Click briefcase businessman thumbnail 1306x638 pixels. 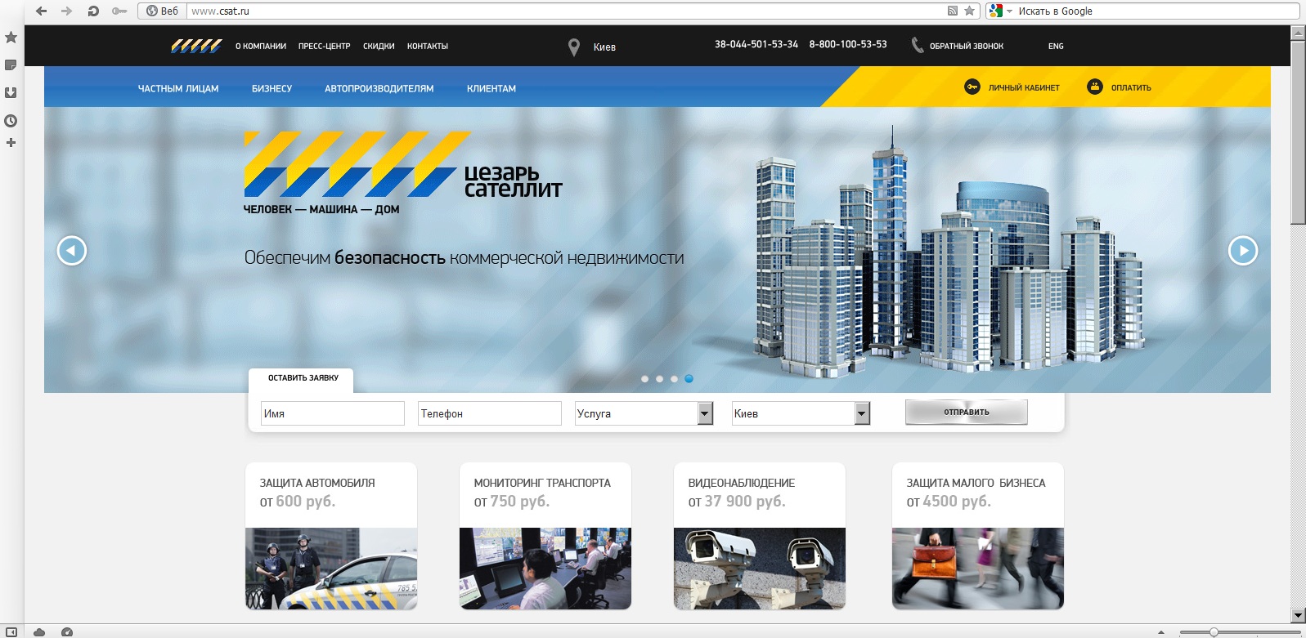click(x=978, y=569)
